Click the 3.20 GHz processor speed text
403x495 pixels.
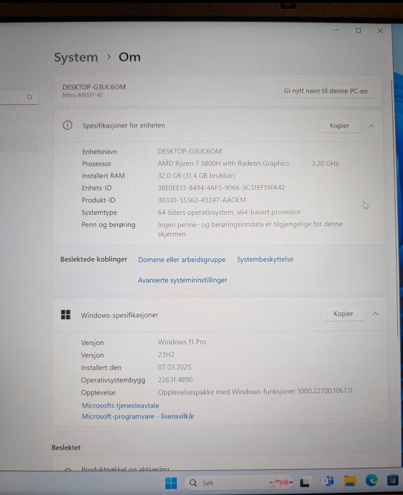click(325, 164)
